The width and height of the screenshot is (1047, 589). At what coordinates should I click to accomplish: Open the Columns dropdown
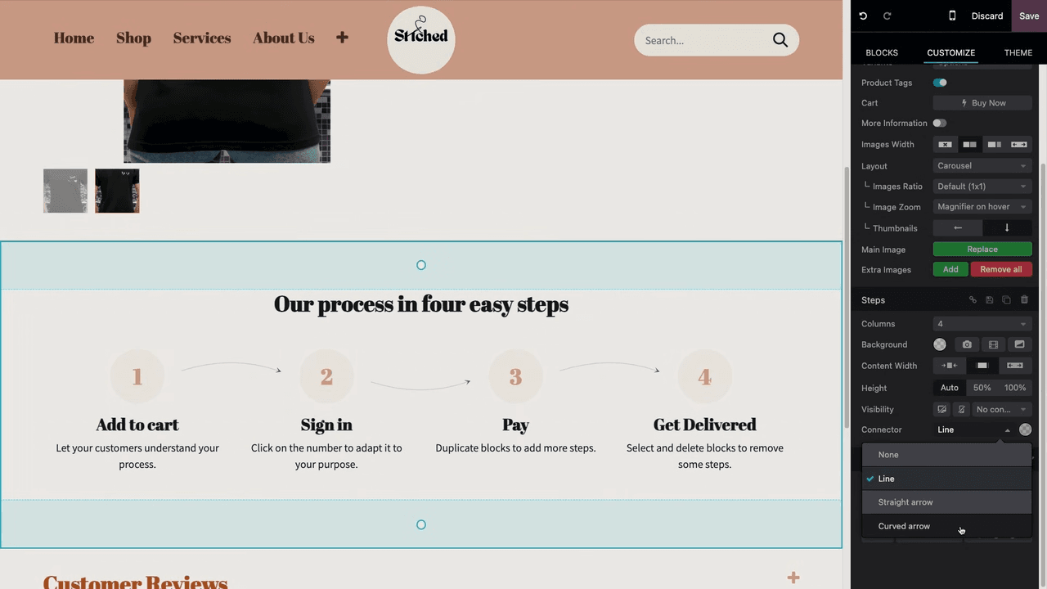click(x=982, y=324)
